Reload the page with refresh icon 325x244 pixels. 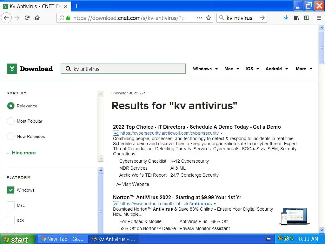pos(27,18)
